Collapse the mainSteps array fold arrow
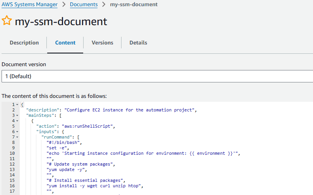This screenshot has height=195, width=313. 17,115
